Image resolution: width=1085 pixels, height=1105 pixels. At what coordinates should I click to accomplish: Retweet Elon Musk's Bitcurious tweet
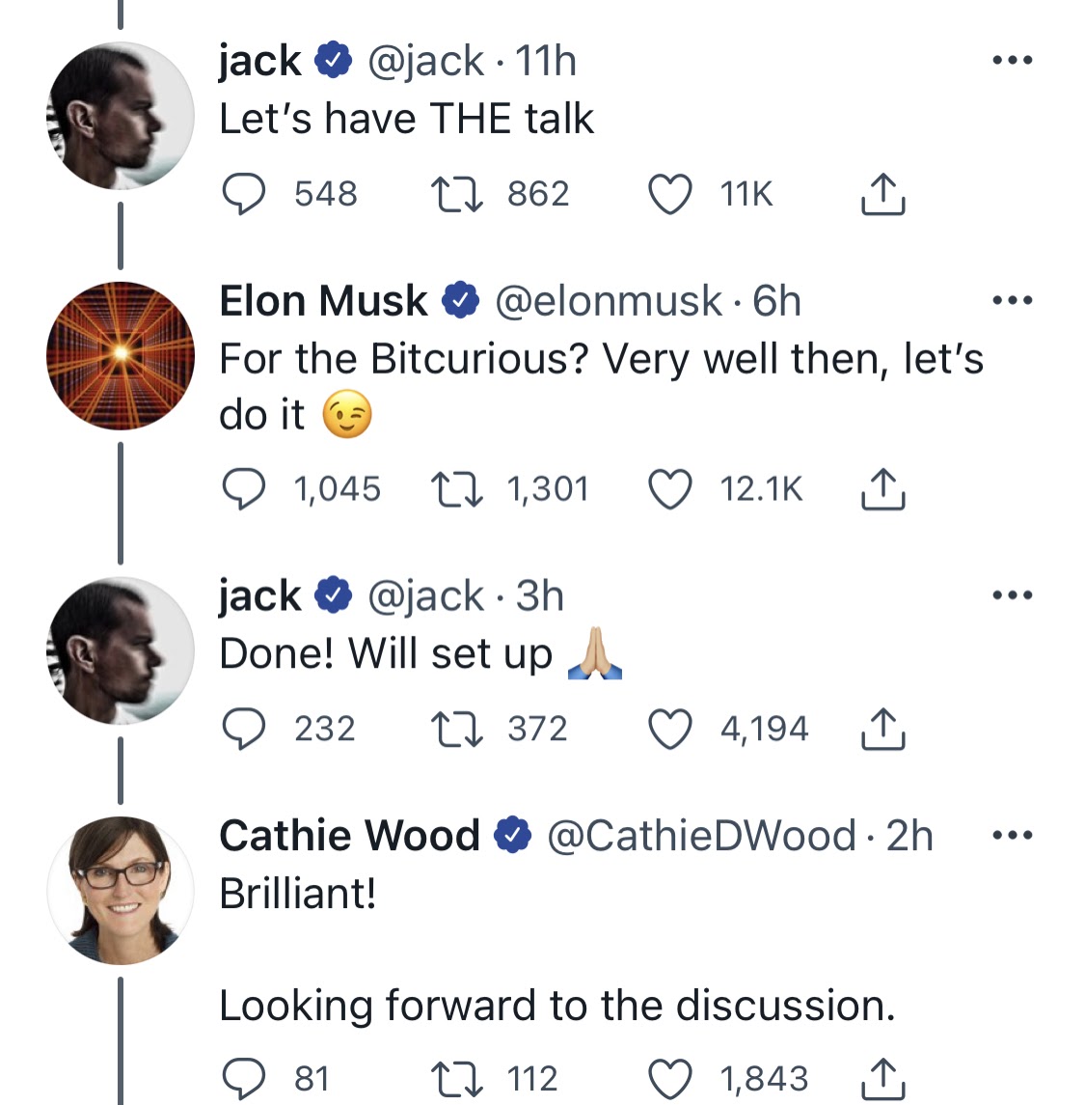(x=457, y=489)
